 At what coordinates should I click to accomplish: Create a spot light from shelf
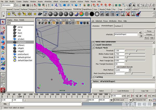click(x=24, y=14)
